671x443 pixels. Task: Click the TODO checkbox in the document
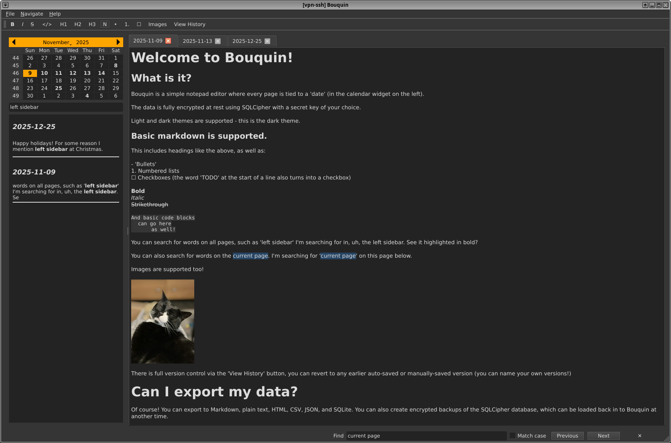(x=134, y=178)
